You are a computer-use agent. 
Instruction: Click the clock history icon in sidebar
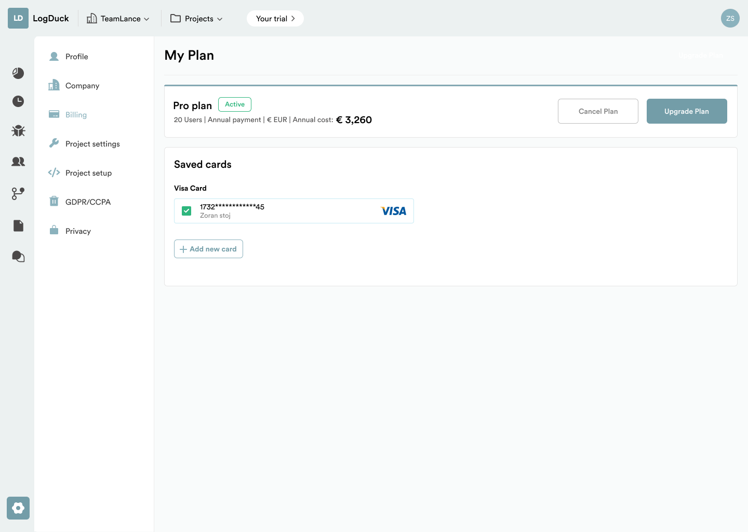coord(18,101)
